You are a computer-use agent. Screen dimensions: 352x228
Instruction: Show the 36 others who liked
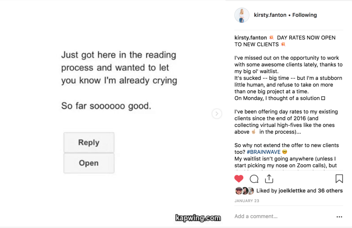(x=330, y=191)
